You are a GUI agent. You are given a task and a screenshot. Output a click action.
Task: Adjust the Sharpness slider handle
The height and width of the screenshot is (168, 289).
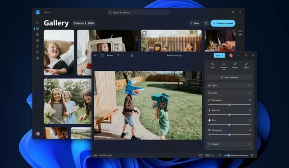click(229, 135)
